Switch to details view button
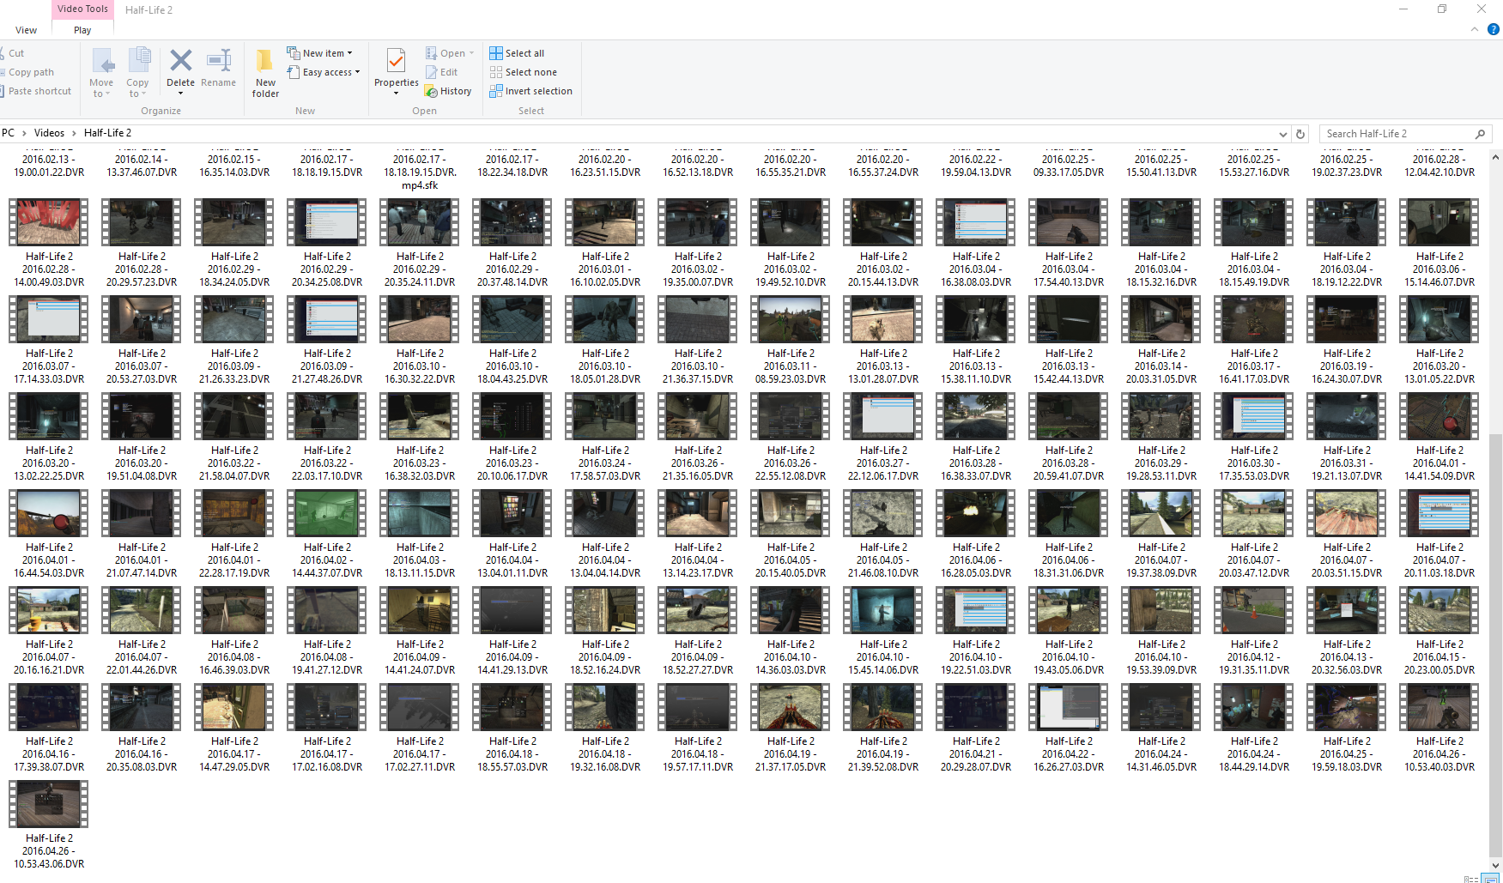 pyautogui.click(x=1471, y=879)
